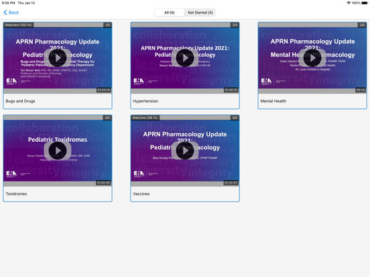The image size is (370, 277).
Task: Click the 01:02:40 duration label
Action: click(104, 183)
